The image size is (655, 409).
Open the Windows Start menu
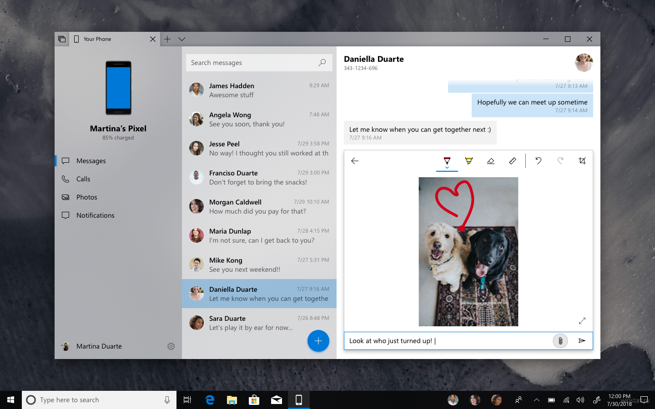(x=11, y=400)
